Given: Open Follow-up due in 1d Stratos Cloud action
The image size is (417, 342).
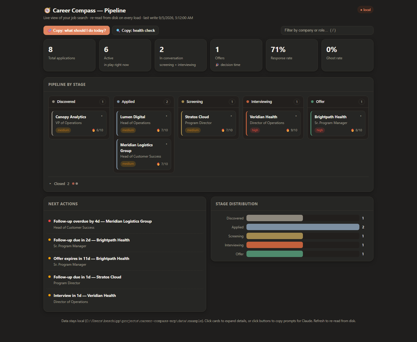Looking at the screenshot, I should [x=125, y=280].
